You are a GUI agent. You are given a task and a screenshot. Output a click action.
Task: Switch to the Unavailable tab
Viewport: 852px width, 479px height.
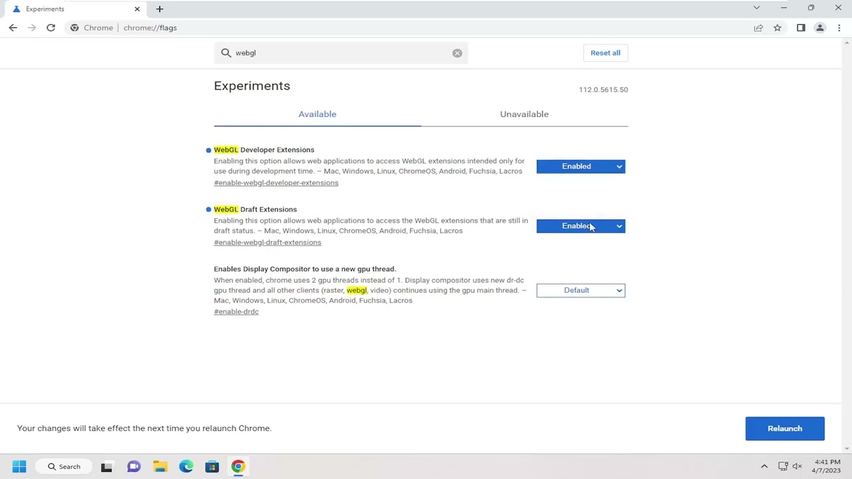525,114
